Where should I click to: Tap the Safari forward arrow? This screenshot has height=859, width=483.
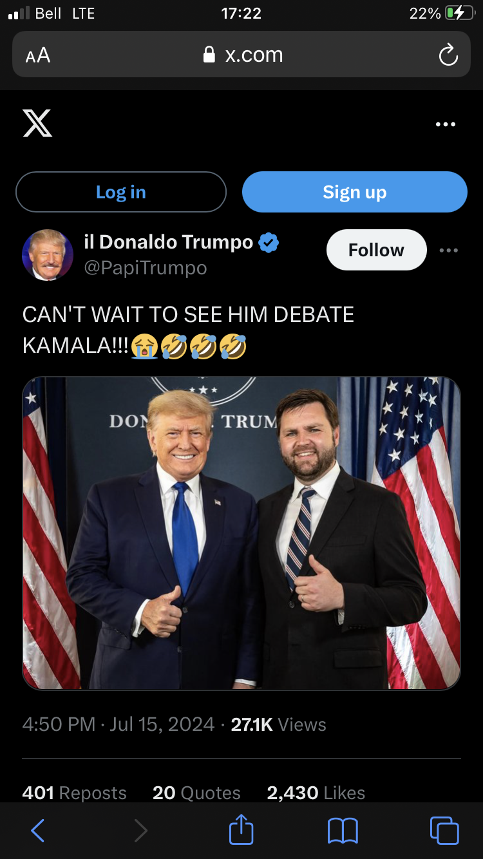point(140,830)
